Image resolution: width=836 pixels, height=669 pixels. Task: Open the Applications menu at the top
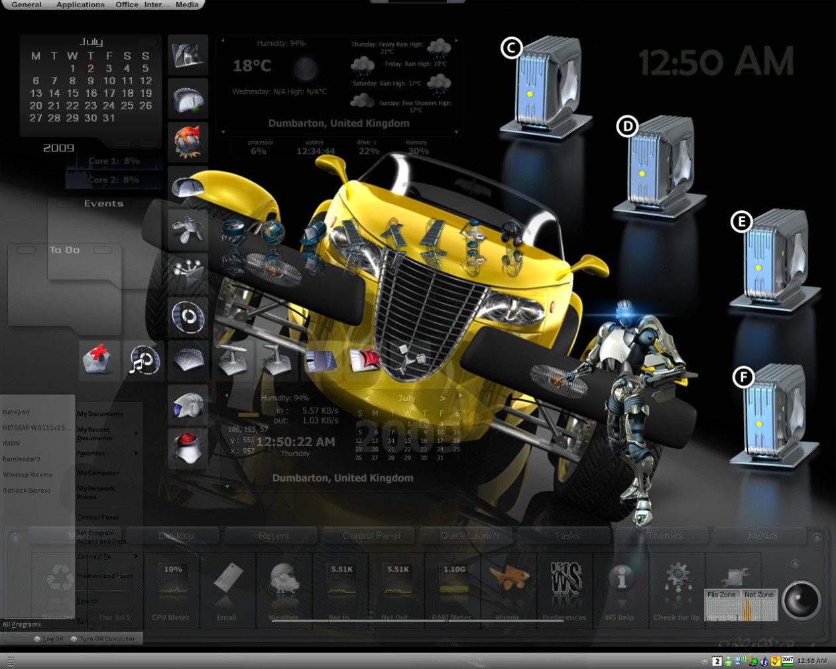click(x=80, y=5)
